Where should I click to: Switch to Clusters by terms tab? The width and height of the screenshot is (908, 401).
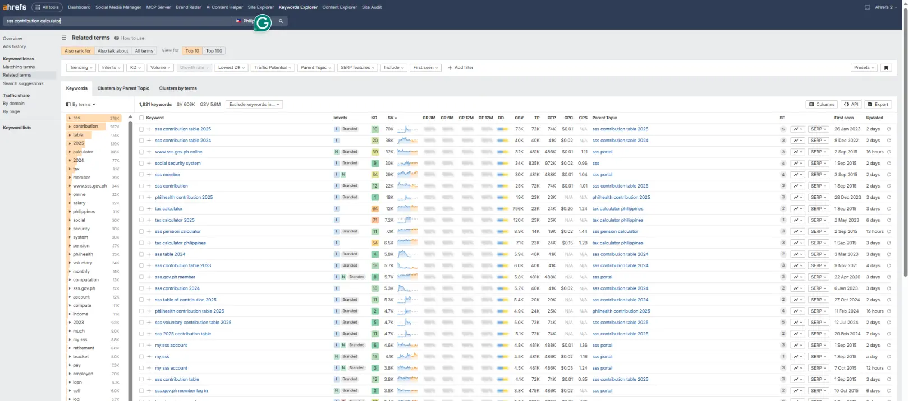click(x=178, y=88)
